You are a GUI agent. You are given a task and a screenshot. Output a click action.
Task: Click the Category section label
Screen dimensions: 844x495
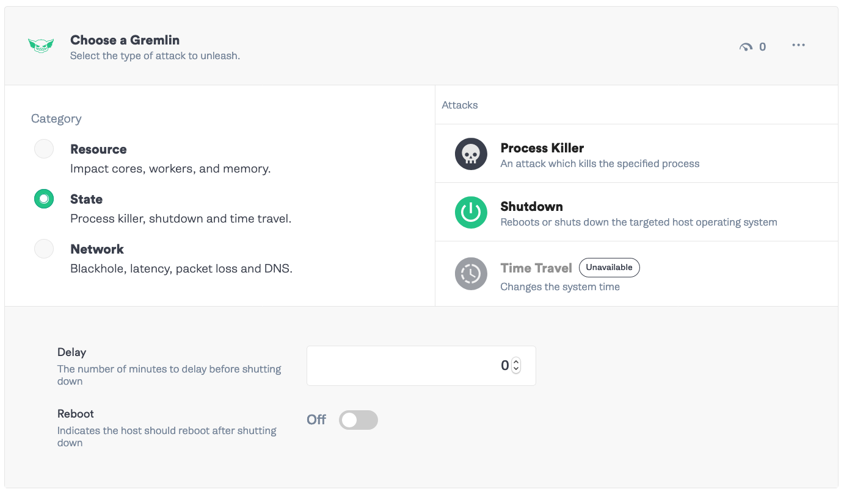point(56,119)
